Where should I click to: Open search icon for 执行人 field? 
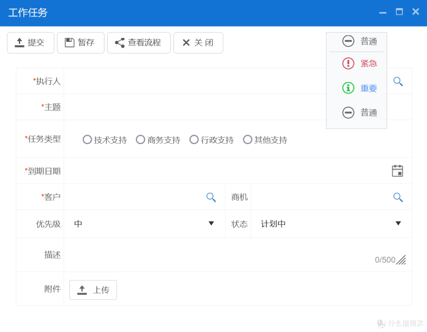[398, 81]
